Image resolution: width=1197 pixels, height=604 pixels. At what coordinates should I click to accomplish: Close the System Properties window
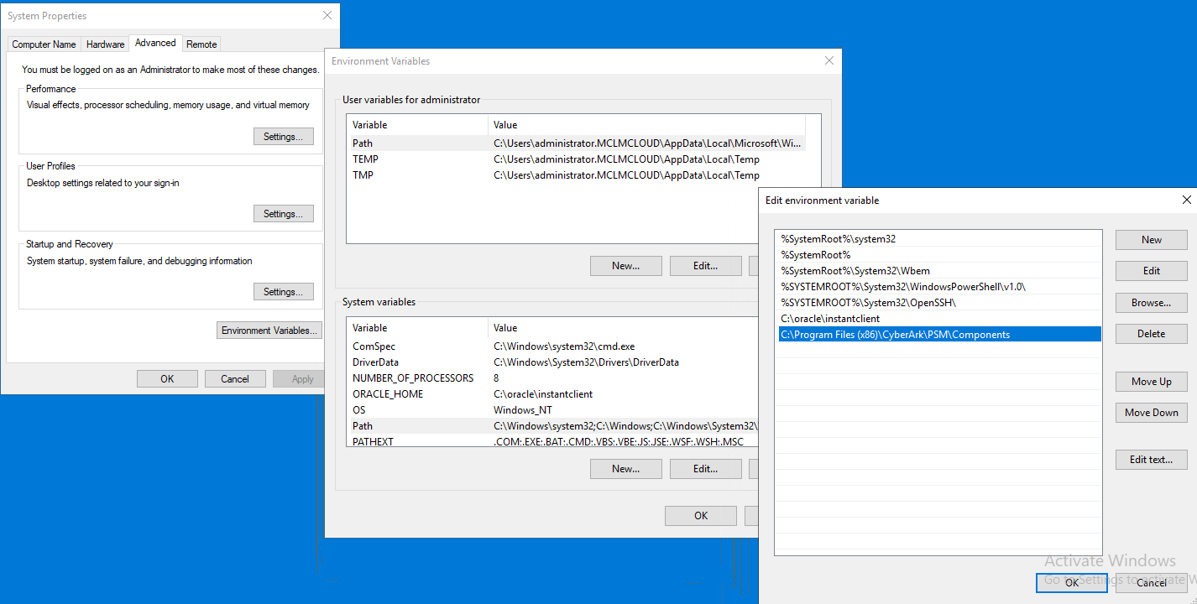327,16
